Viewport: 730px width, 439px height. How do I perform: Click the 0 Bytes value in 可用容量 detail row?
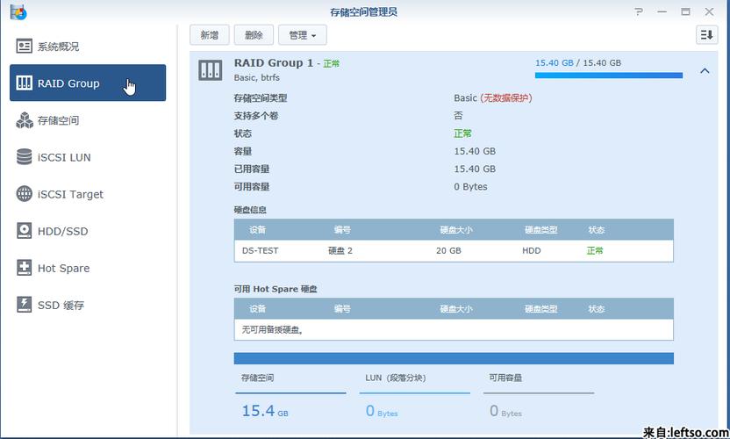point(470,186)
